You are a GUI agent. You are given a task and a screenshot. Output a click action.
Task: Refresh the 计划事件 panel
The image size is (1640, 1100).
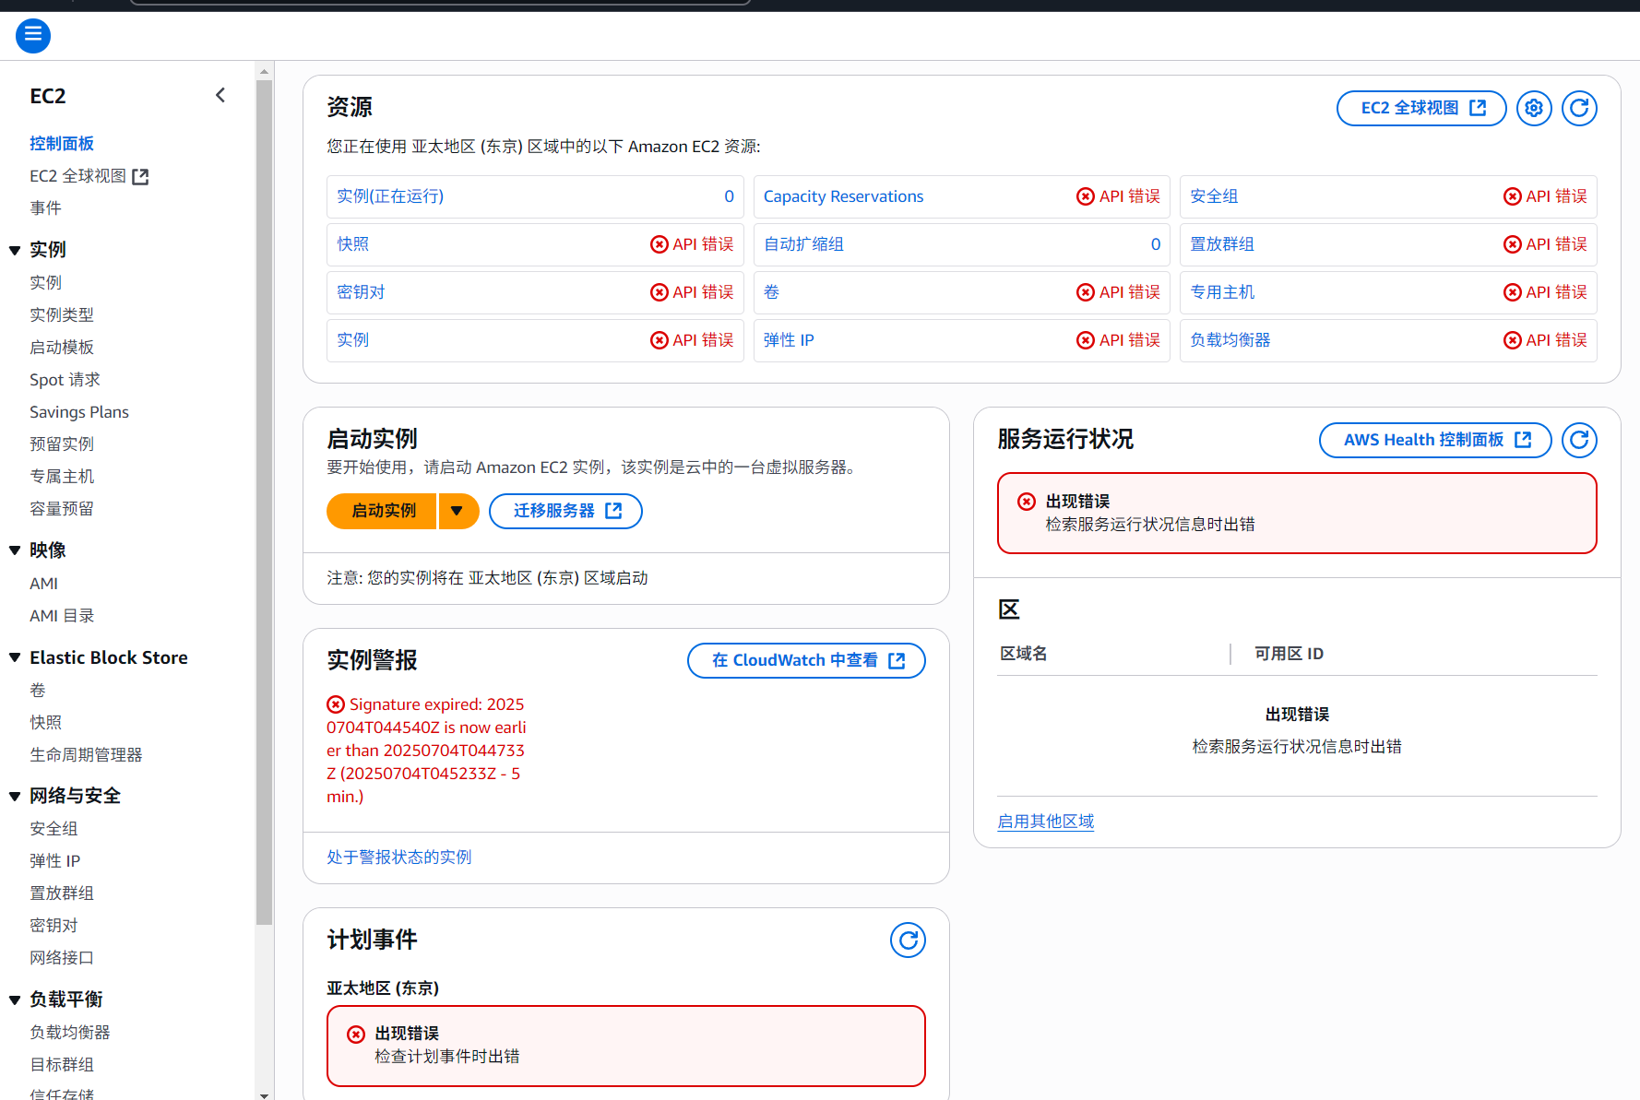tap(908, 940)
